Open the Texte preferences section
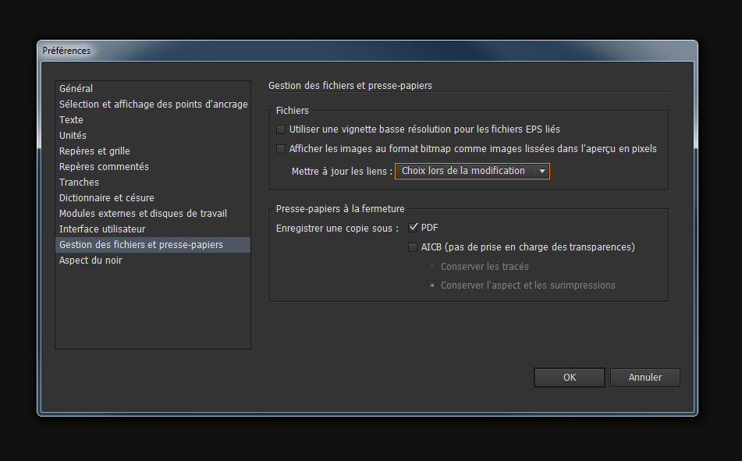The width and height of the screenshot is (742, 461). (71, 119)
